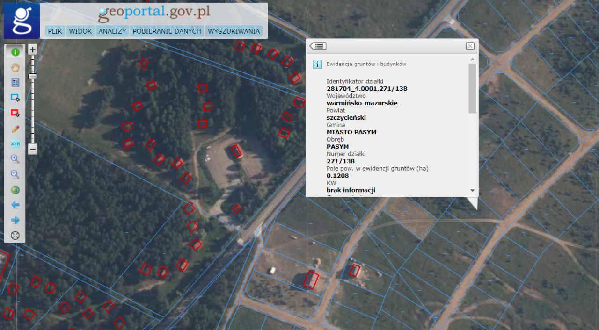Click the zoom slider handle
Image resolution: width=599 pixels, height=330 pixels.
click(32, 76)
